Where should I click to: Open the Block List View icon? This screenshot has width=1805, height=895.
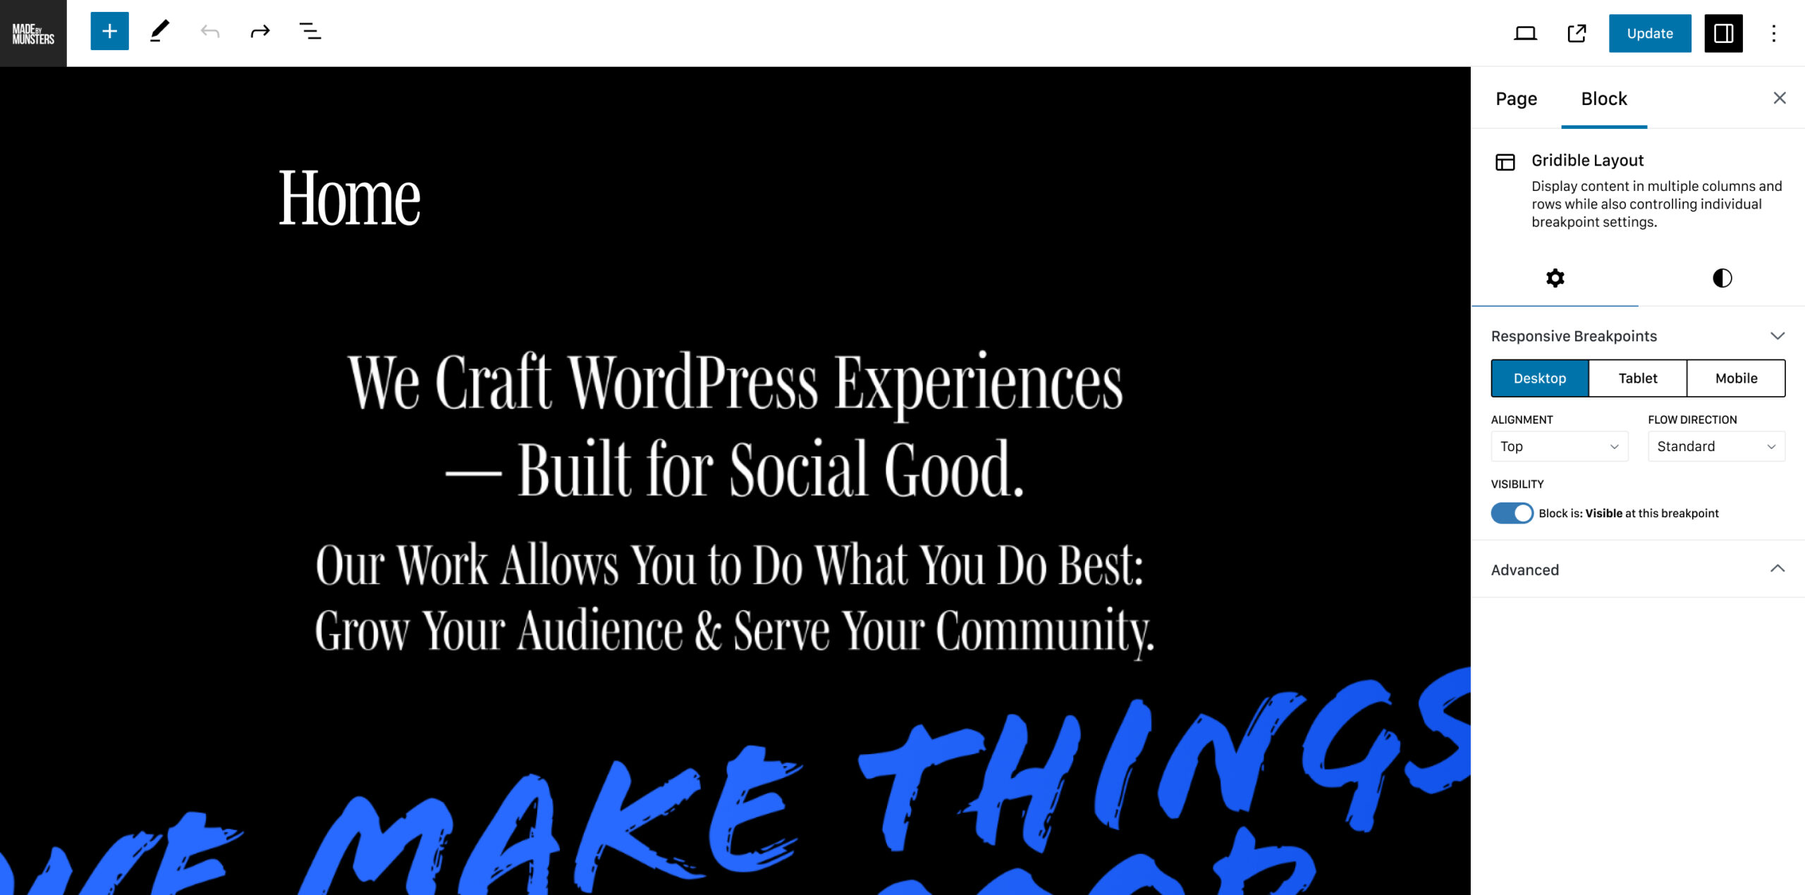tap(309, 32)
